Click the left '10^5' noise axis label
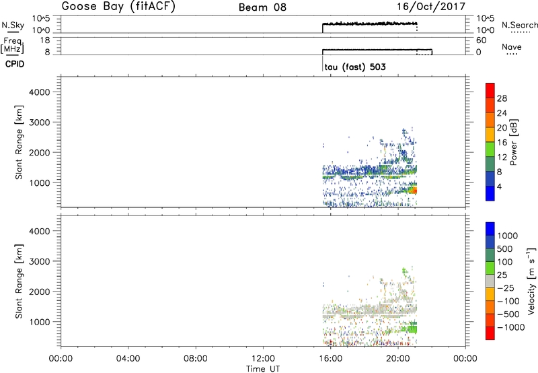The width and height of the screenshot is (538, 373). point(41,18)
